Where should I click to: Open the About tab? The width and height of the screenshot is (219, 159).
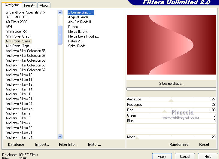pyautogui.click(x=44, y=5)
